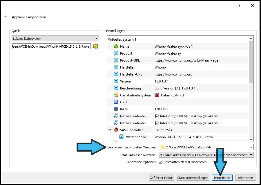Click the name value Whonix-Gateway-XFCE 1

pos(174,46)
